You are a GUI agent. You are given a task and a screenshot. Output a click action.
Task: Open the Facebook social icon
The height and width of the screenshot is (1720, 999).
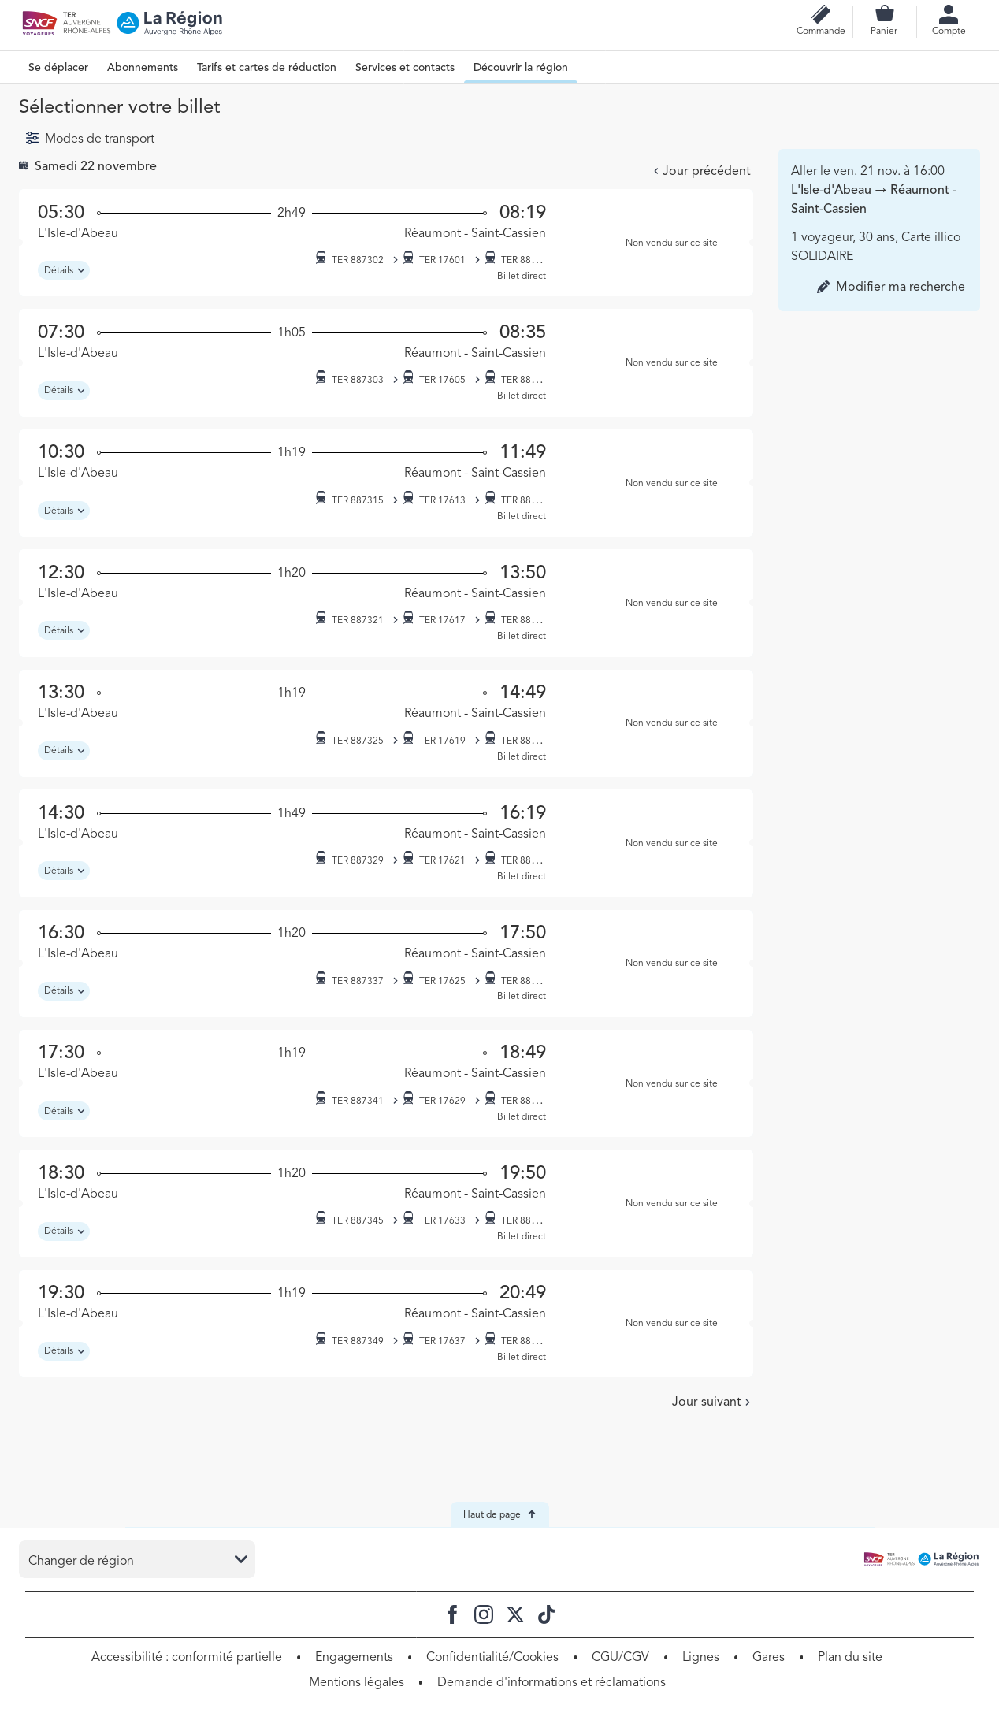click(x=452, y=1614)
